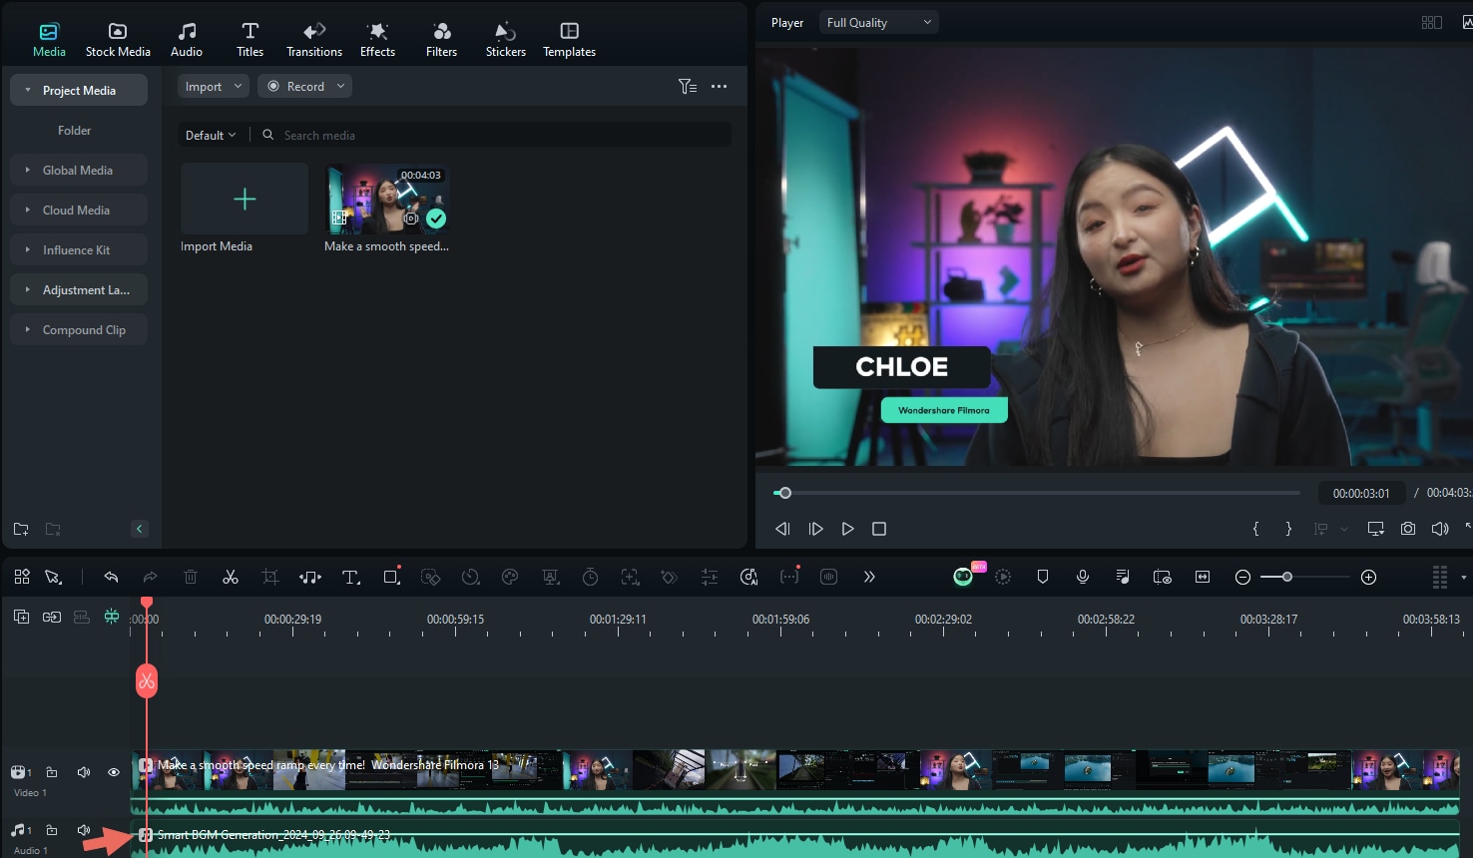Add text with the T tool

350,577
